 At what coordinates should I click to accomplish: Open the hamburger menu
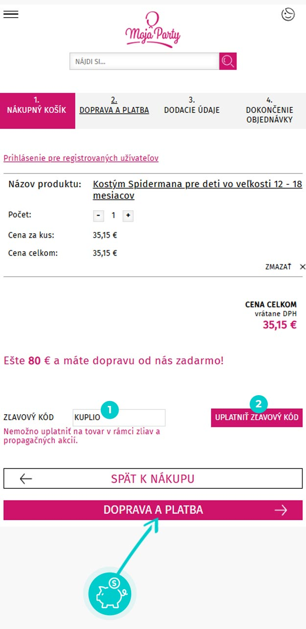pos(11,14)
